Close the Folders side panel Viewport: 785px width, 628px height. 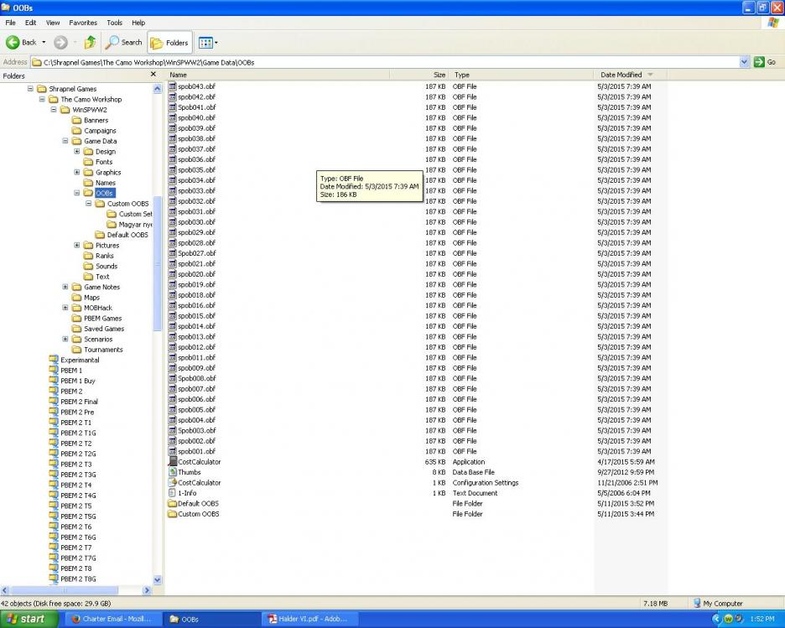click(153, 75)
